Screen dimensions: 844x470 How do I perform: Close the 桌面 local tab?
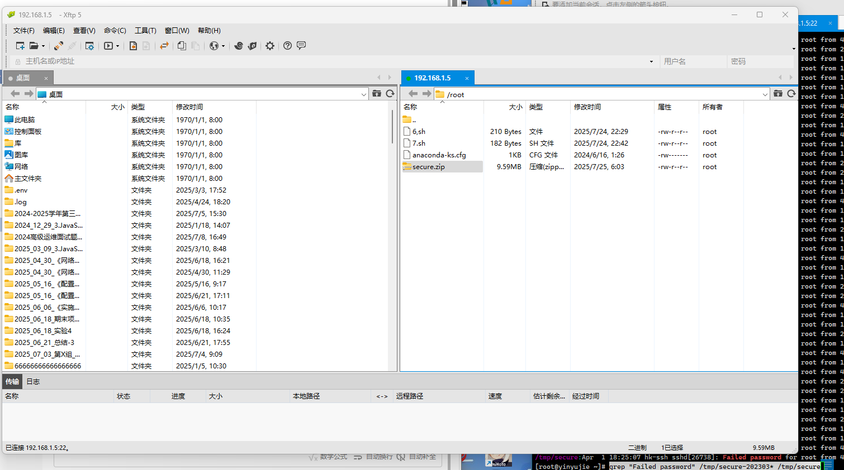(46, 78)
